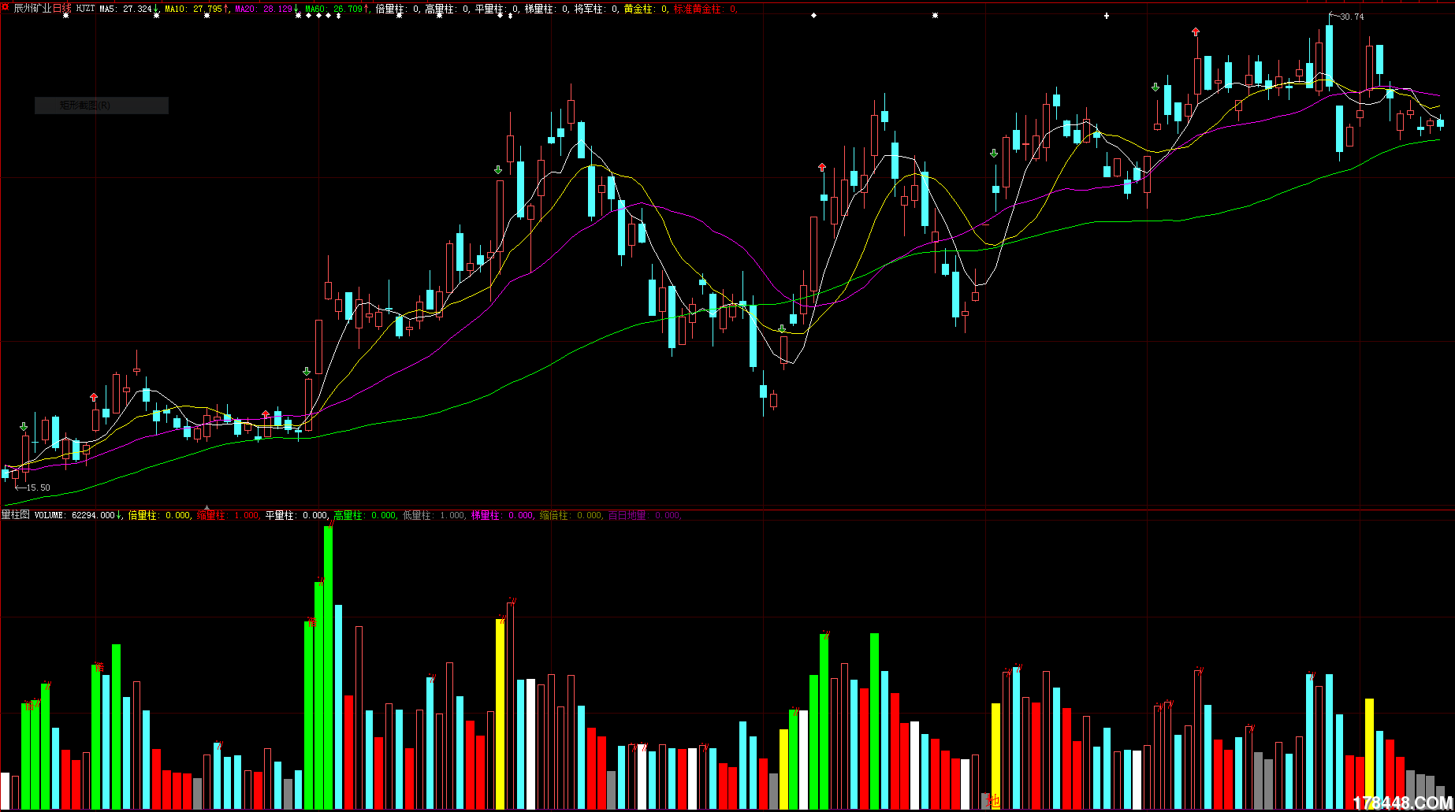Click the 30.74 high price marker

(1351, 17)
